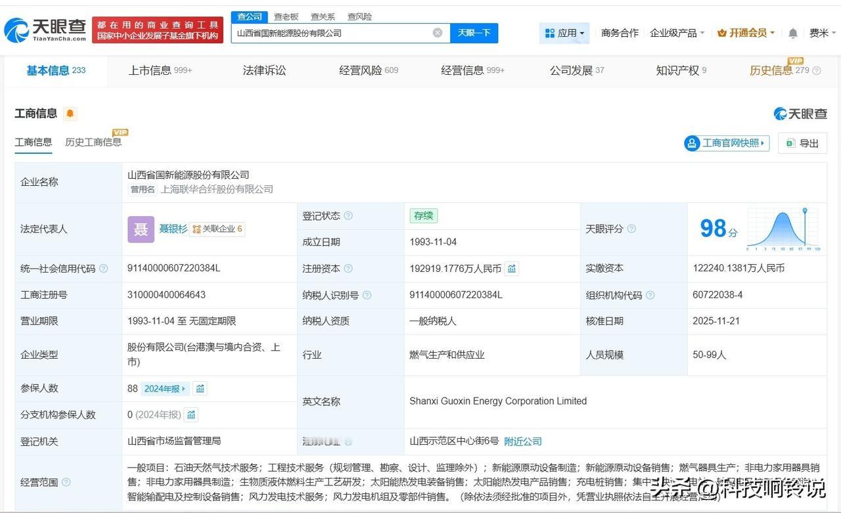The image size is (841, 513).
Task: Clear the search box with the X icon
Action: (438, 33)
